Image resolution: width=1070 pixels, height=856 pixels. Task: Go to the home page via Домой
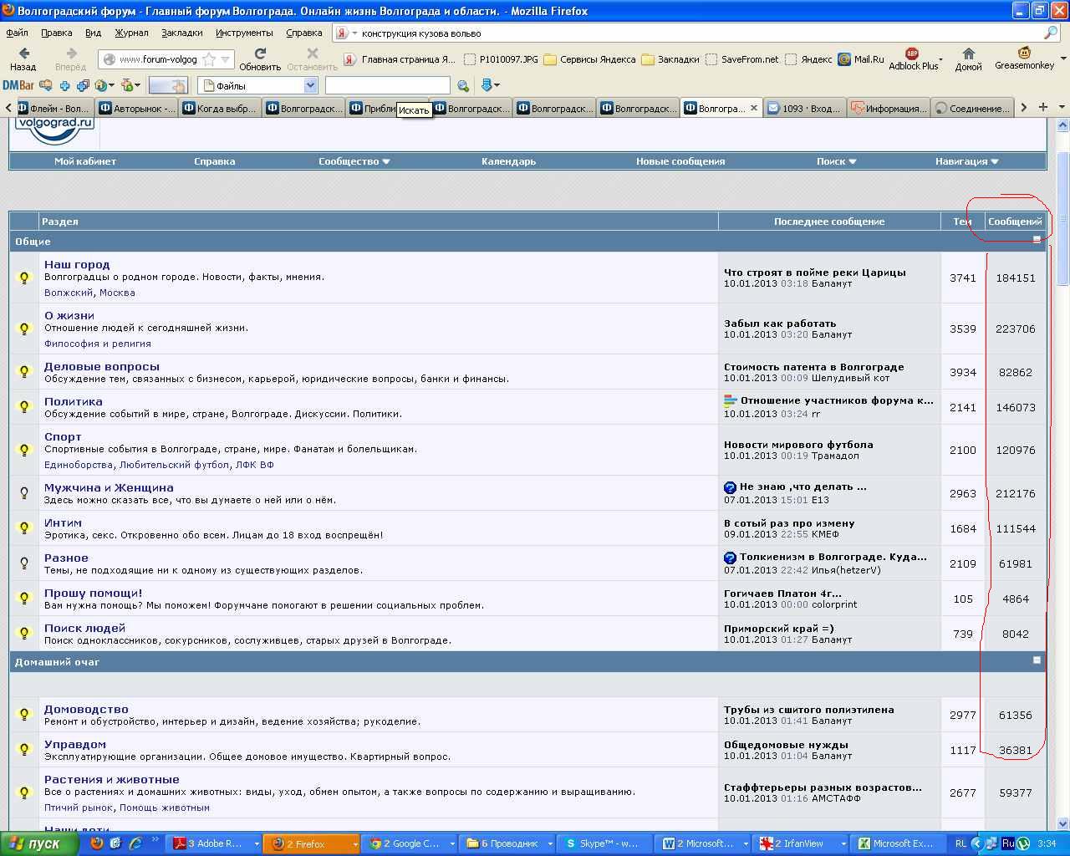click(968, 57)
